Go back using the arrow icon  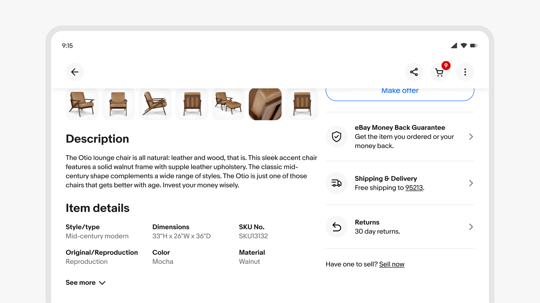(75, 72)
